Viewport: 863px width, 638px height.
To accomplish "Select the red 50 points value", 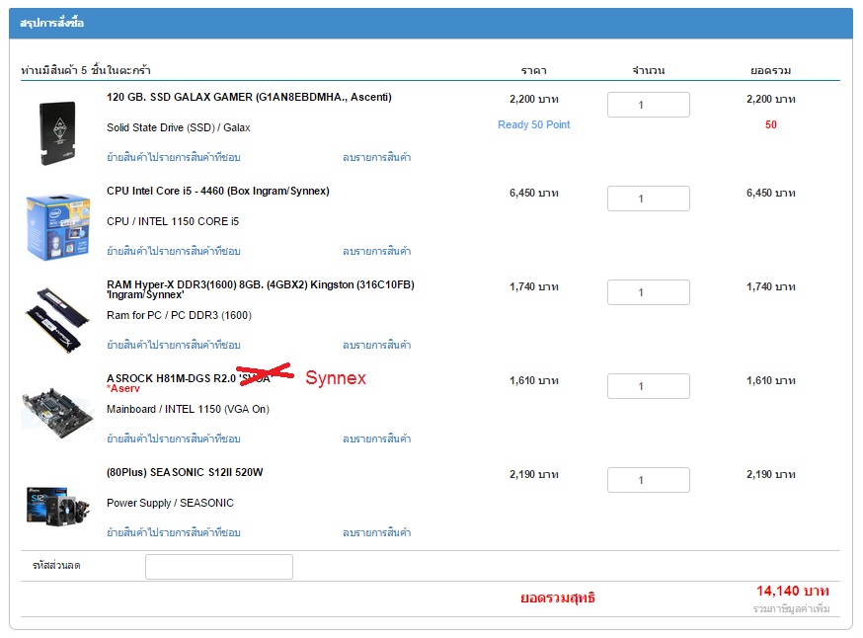I will [771, 125].
